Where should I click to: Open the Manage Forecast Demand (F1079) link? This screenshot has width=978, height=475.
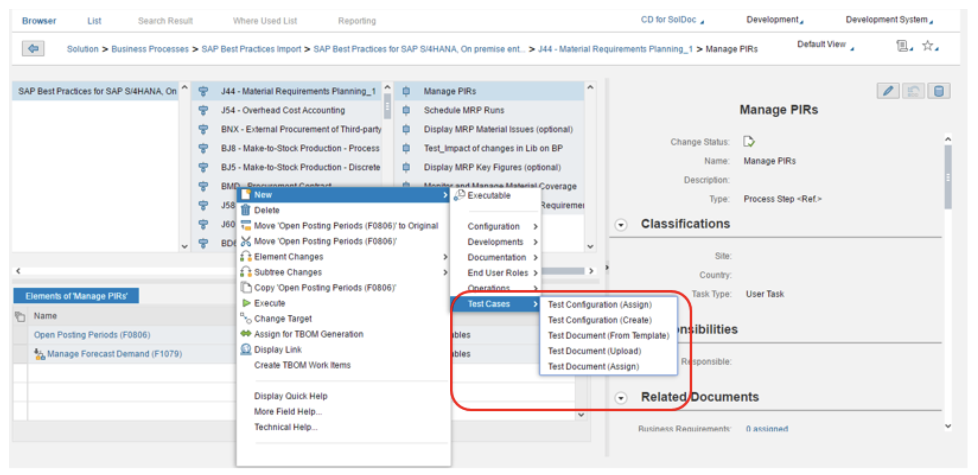click(x=114, y=354)
